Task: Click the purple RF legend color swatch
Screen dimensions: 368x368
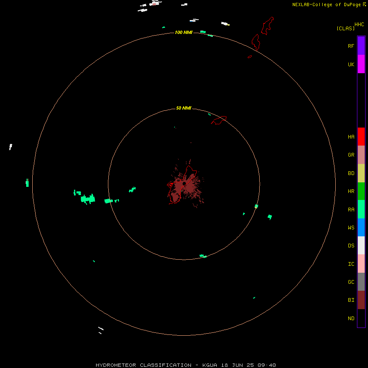Action: [x=361, y=46]
